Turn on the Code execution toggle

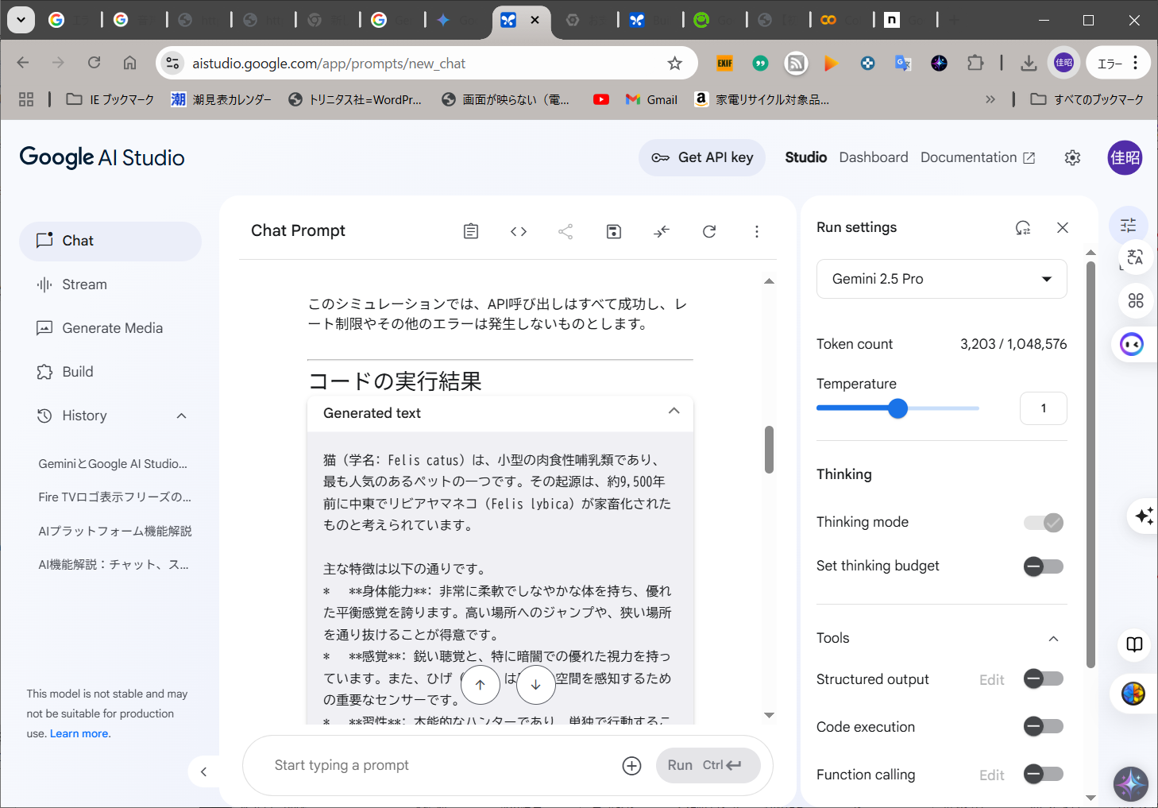1043,726
